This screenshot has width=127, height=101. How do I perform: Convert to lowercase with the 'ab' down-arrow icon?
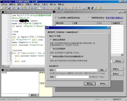point(32,8)
